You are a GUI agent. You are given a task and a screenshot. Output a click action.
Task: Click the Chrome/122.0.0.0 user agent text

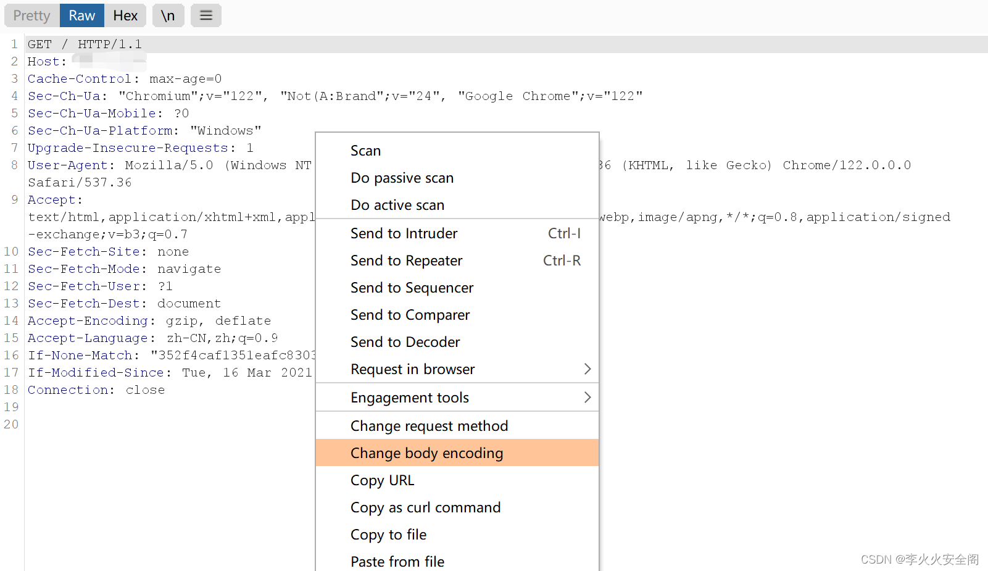tap(847, 165)
